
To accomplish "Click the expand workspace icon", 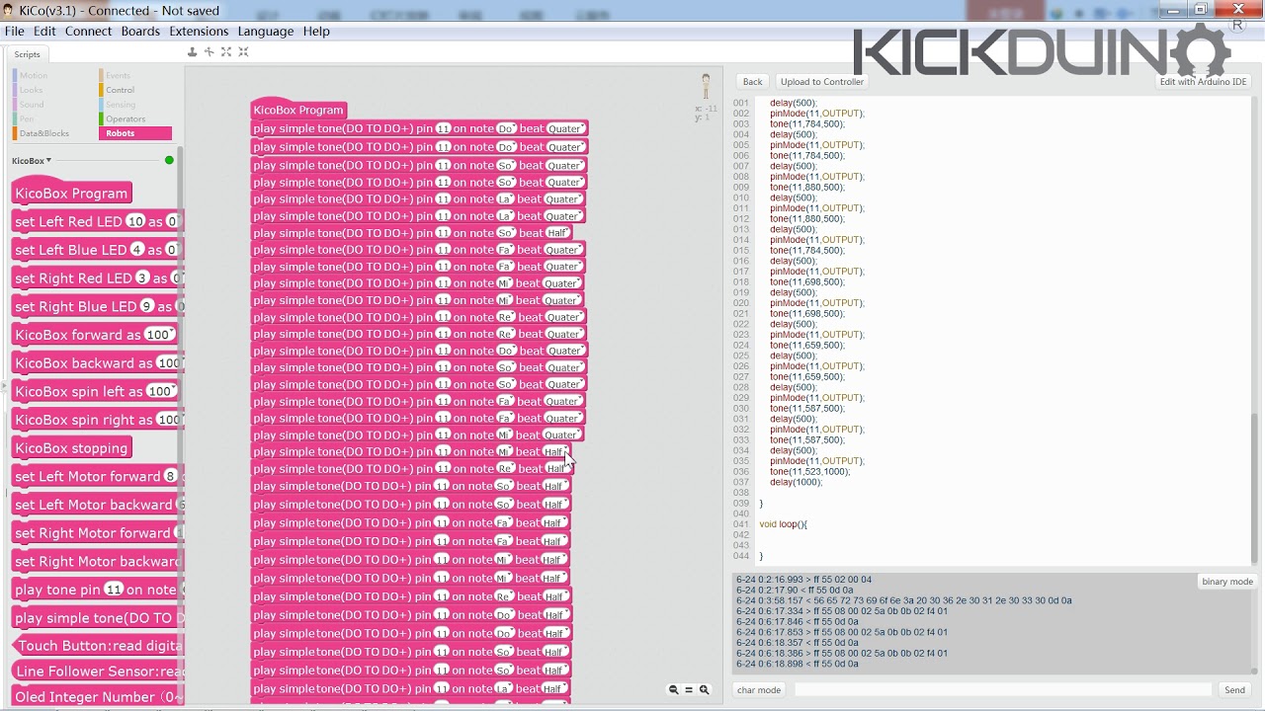I will pos(226,51).
